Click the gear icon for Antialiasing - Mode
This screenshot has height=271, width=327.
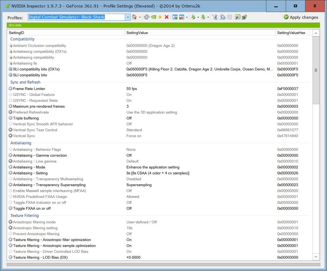(x=10, y=167)
